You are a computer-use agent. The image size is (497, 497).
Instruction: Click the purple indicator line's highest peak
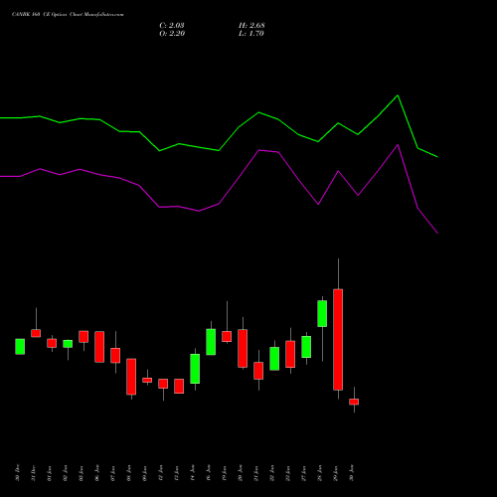[398, 145]
